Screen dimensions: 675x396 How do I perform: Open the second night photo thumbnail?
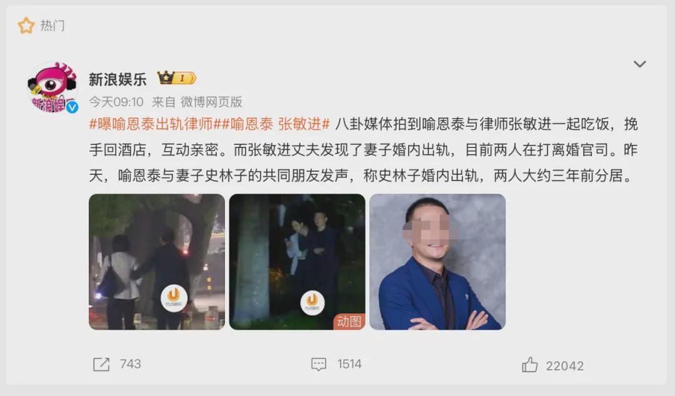297,262
